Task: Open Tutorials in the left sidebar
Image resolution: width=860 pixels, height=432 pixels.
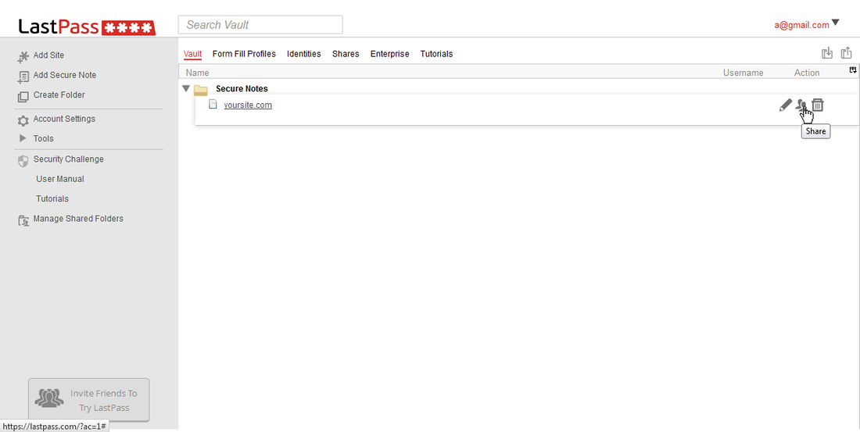Action: click(x=52, y=198)
